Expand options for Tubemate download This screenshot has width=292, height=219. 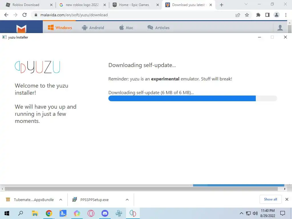[61, 200]
